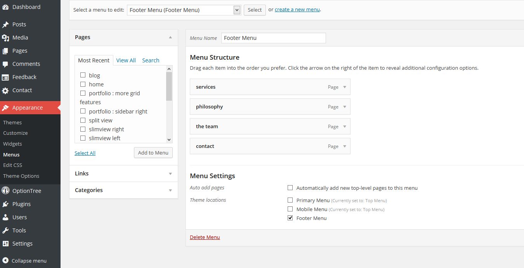This screenshot has width=524, height=268.
Task: Click the Dashboard gauge icon
Action: pos(5,7)
